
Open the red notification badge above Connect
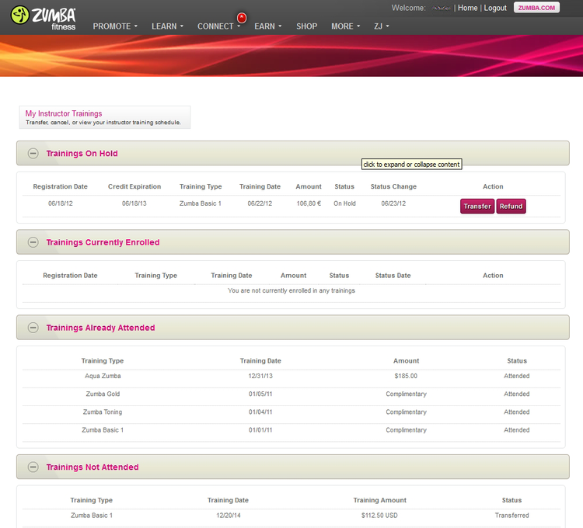click(x=242, y=17)
